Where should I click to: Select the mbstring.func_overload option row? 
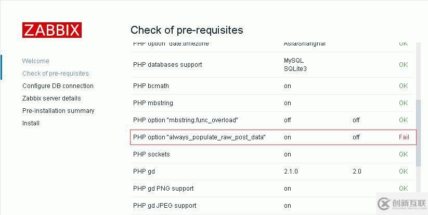(185, 120)
